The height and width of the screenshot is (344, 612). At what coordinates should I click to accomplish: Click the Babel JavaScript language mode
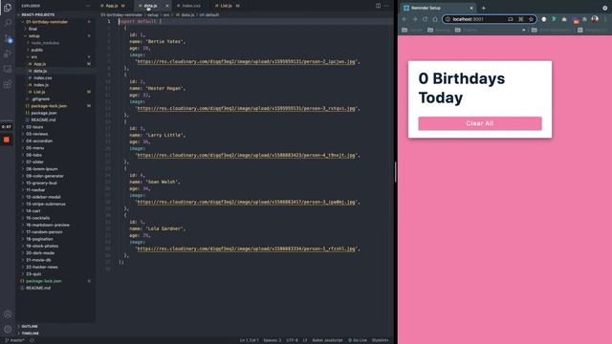pyautogui.click(x=327, y=340)
